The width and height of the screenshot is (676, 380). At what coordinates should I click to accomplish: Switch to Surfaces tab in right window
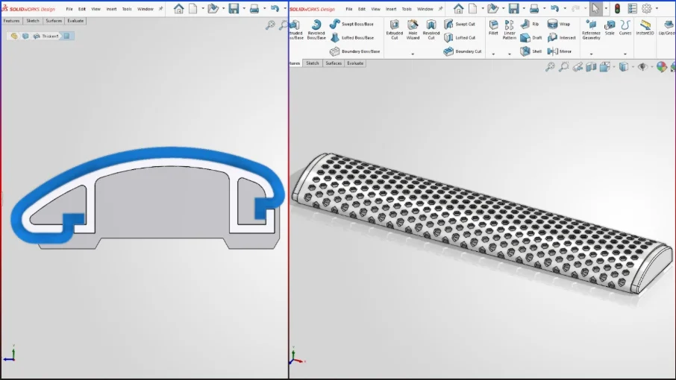pos(334,63)
